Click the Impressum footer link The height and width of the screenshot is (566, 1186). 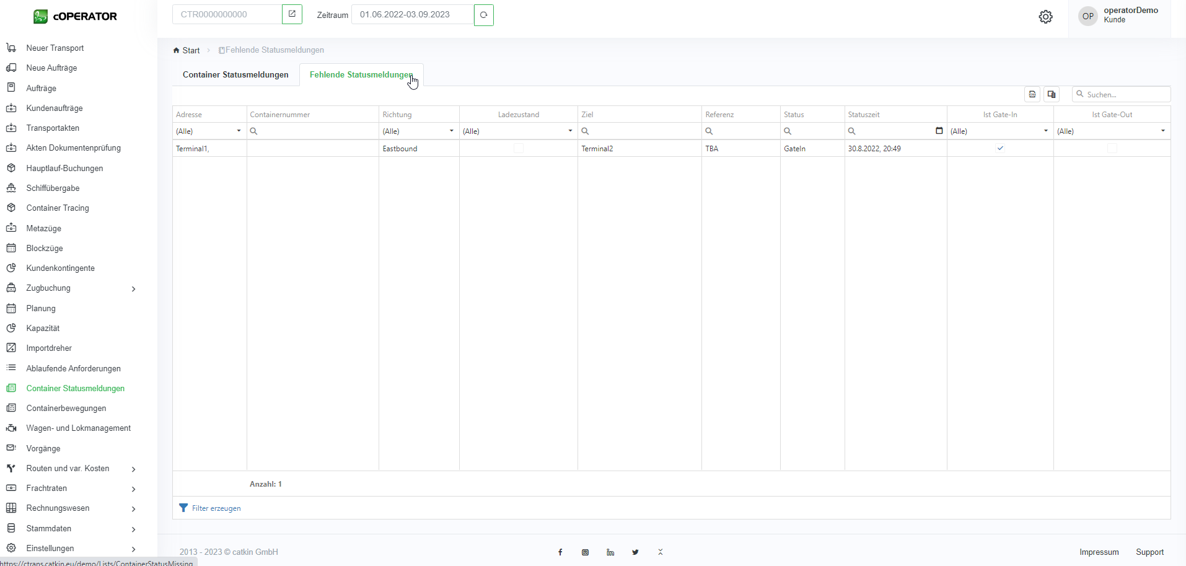[x=1099, y=552]
